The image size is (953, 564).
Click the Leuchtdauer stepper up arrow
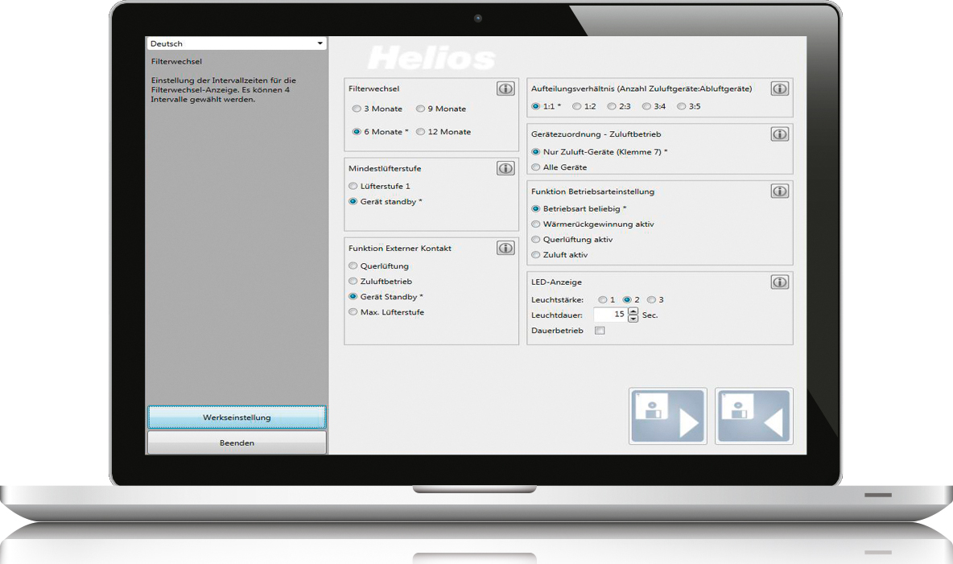coord(633,311)
